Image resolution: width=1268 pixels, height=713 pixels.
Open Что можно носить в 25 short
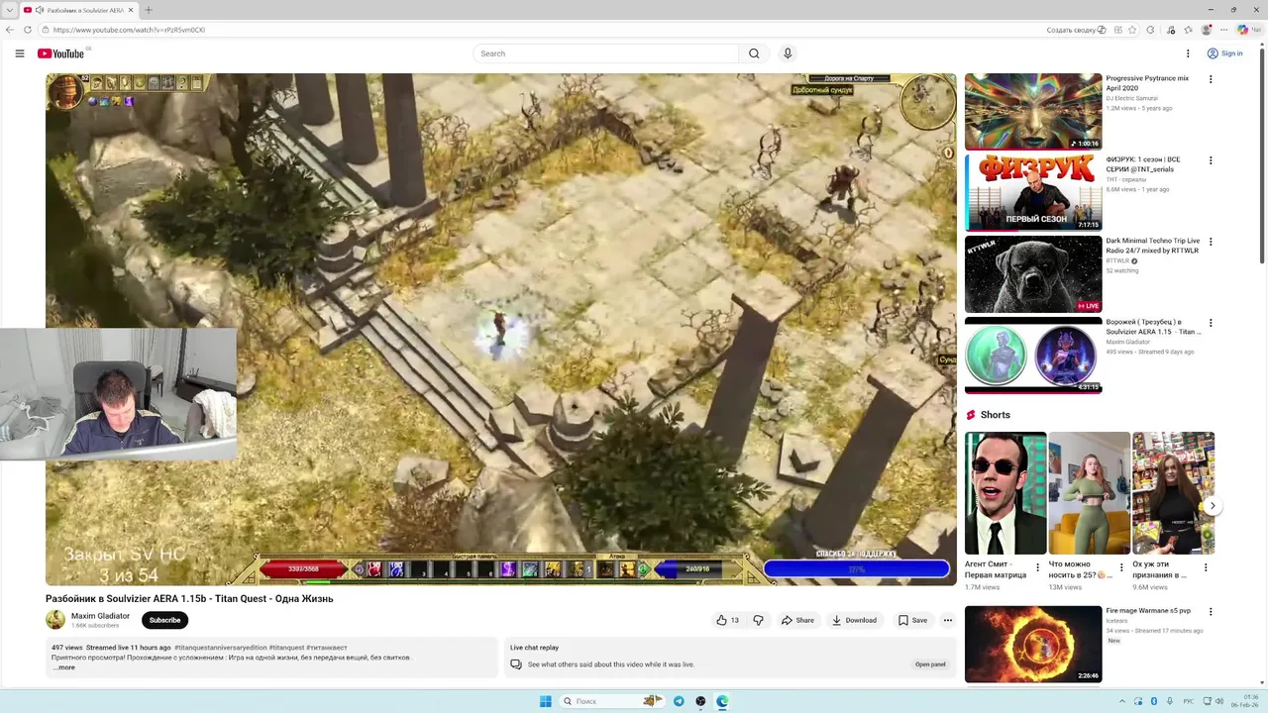(1089, 493)
